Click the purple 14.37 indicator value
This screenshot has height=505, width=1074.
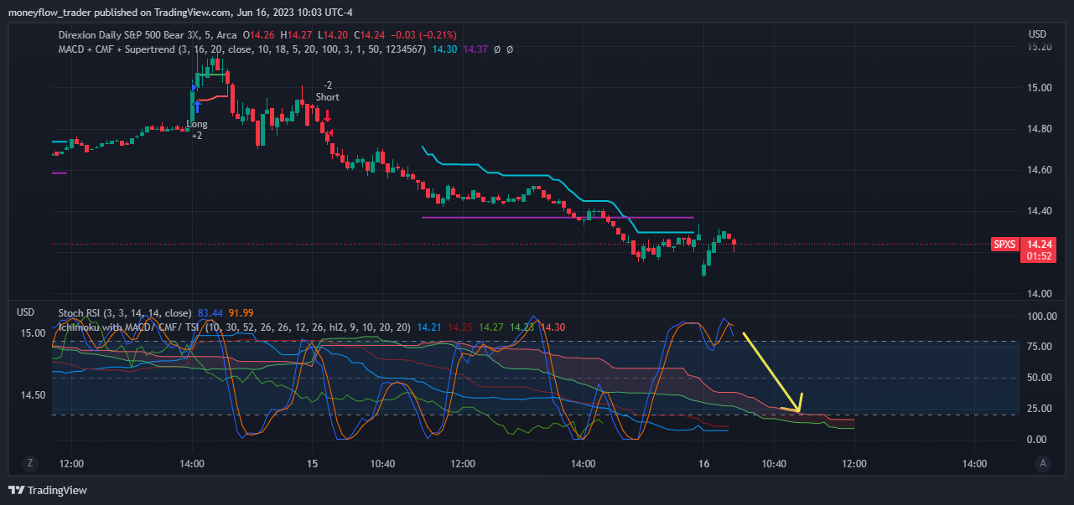(475, 49)
